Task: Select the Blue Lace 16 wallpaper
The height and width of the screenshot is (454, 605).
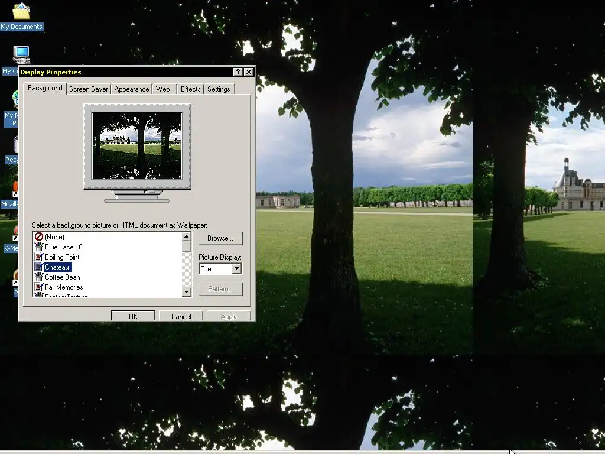Action: 64,247
